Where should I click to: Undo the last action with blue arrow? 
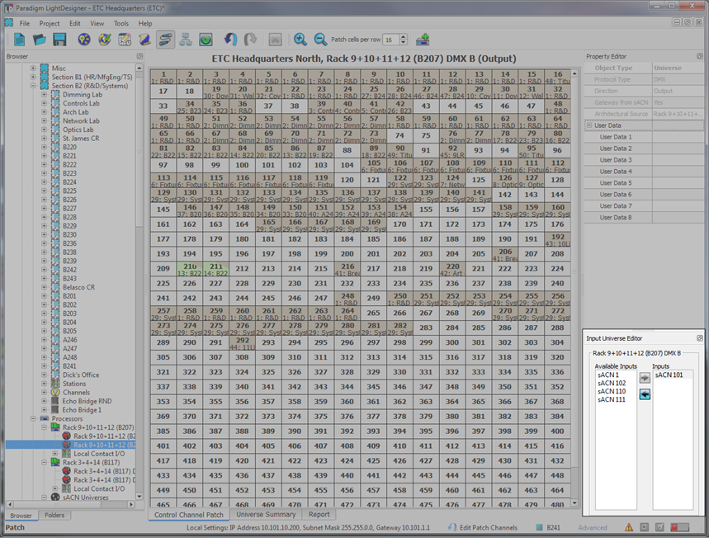click(230, 40)
